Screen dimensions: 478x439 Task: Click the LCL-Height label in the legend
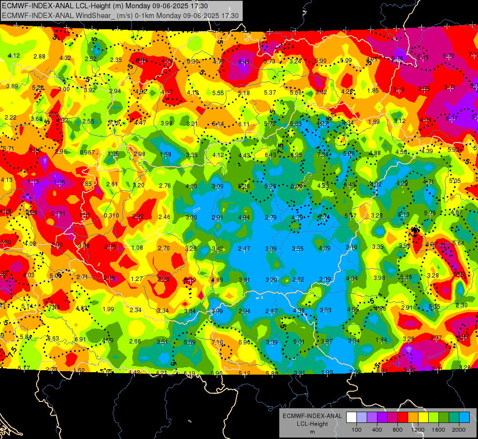tap(312, 424)
